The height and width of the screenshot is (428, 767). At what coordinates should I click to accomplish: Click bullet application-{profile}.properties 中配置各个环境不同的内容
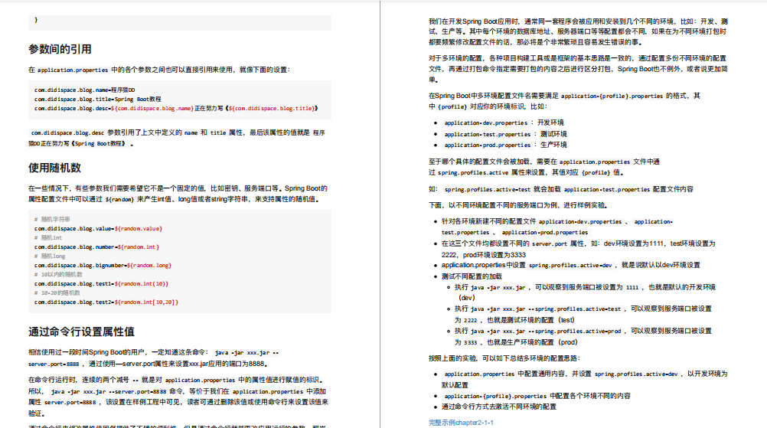[536, 396]
